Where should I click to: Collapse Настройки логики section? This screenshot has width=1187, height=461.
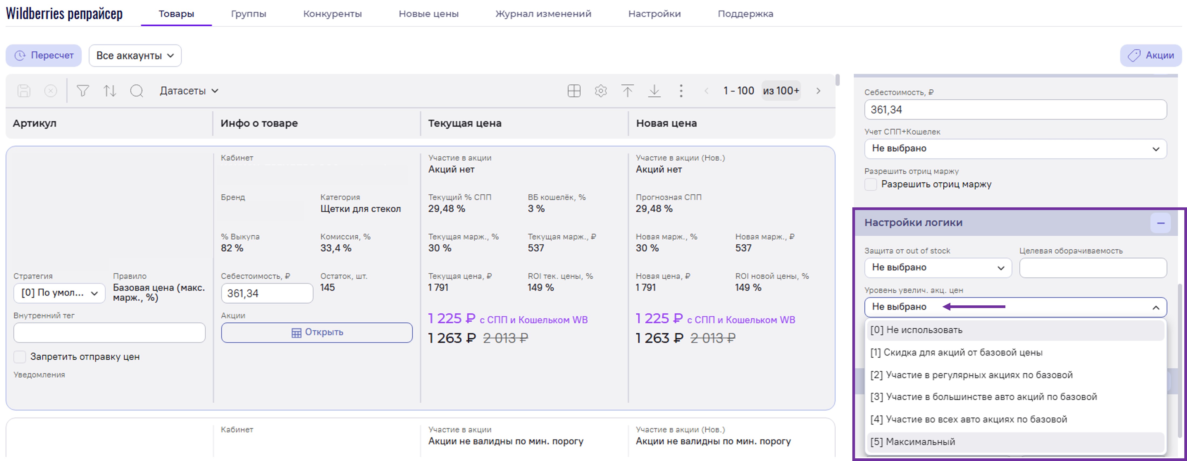(x=1160, y=223)
